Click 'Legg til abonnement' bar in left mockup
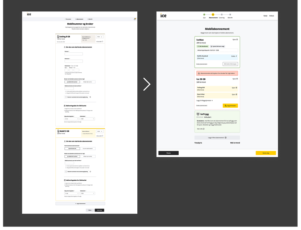301x230 pixels. click(x=80, y=204)
